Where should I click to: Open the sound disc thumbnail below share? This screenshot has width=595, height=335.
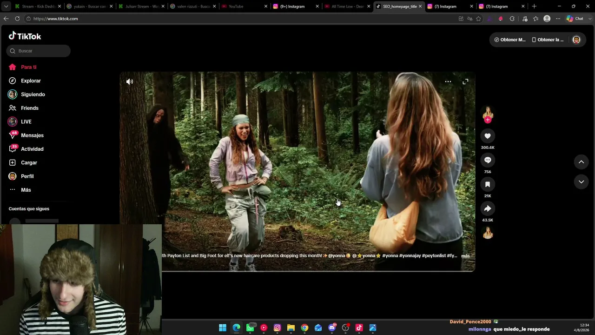488,233
